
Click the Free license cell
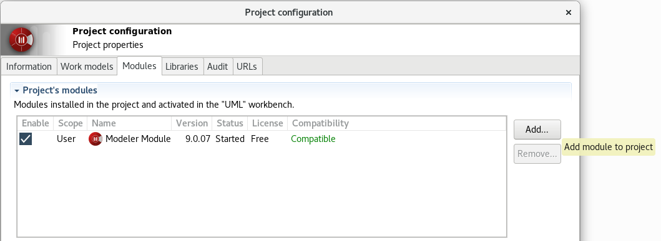pos(260,139)
